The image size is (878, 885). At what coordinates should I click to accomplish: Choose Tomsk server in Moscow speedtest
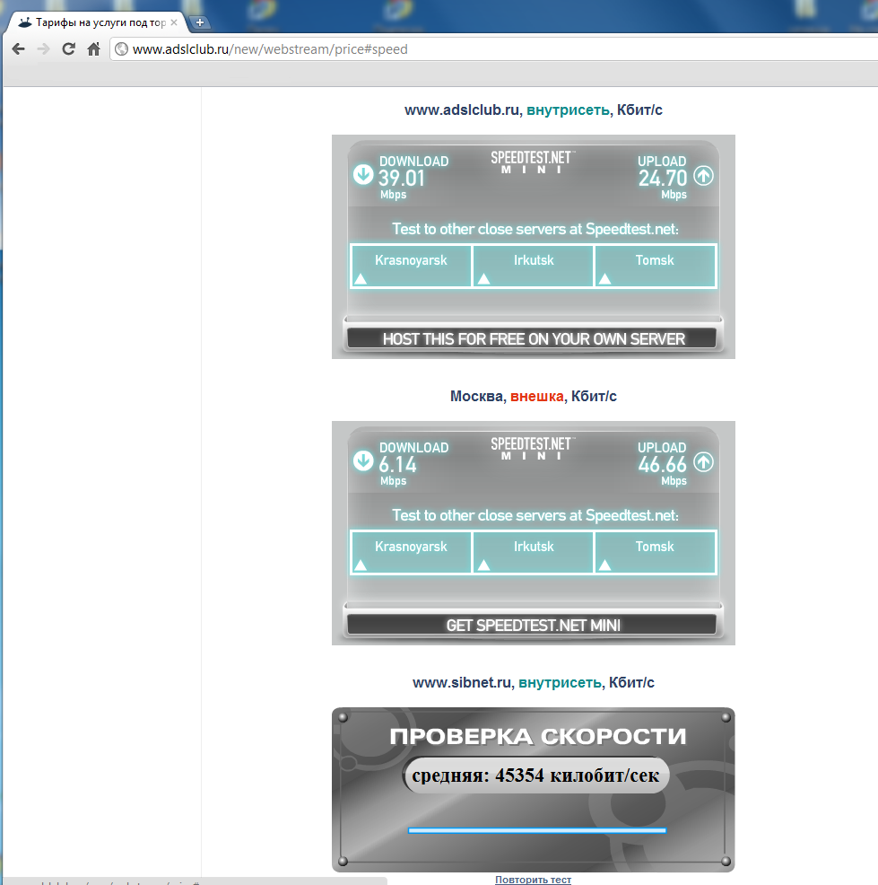[656, 552]
